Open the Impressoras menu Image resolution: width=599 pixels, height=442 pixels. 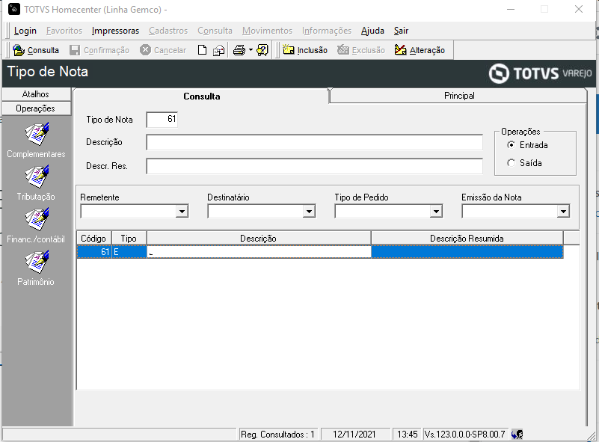point(115,31)
